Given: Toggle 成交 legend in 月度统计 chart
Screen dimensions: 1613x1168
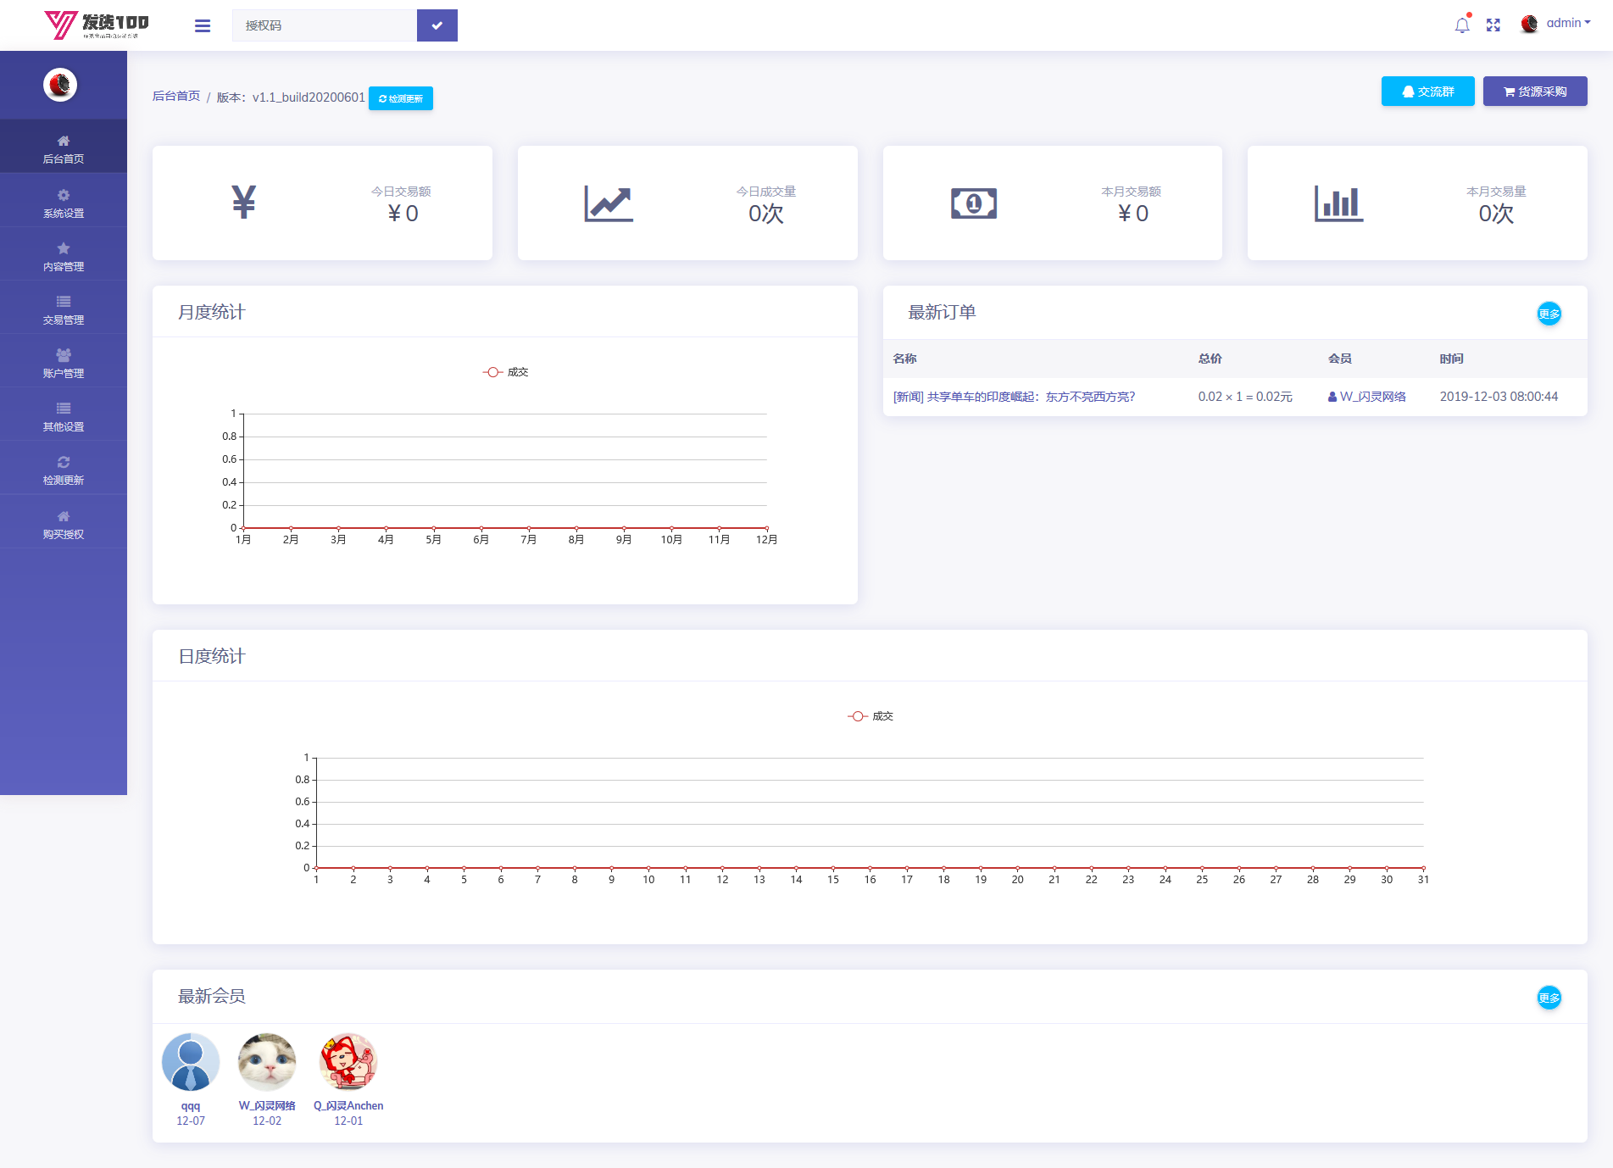Looking at the screenshot, I should [x=506, y=372].
